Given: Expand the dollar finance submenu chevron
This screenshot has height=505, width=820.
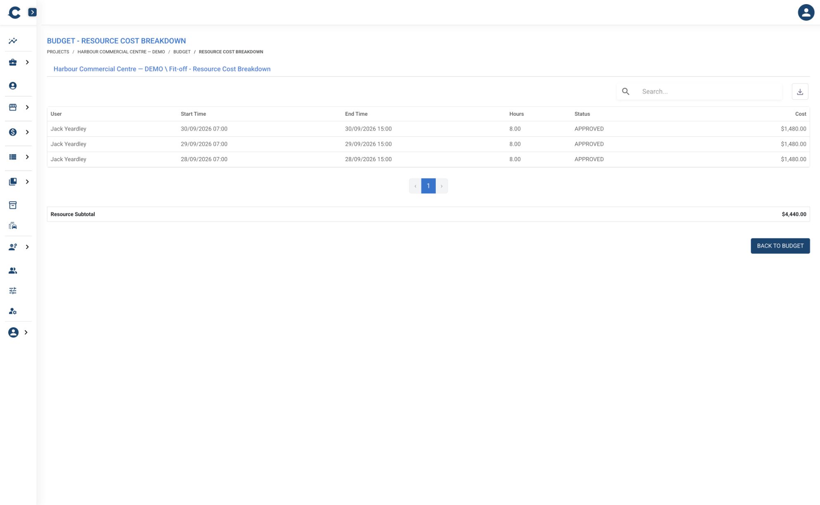Looking at the screenshot, I should pyautogui.click(x=27, y=132).
